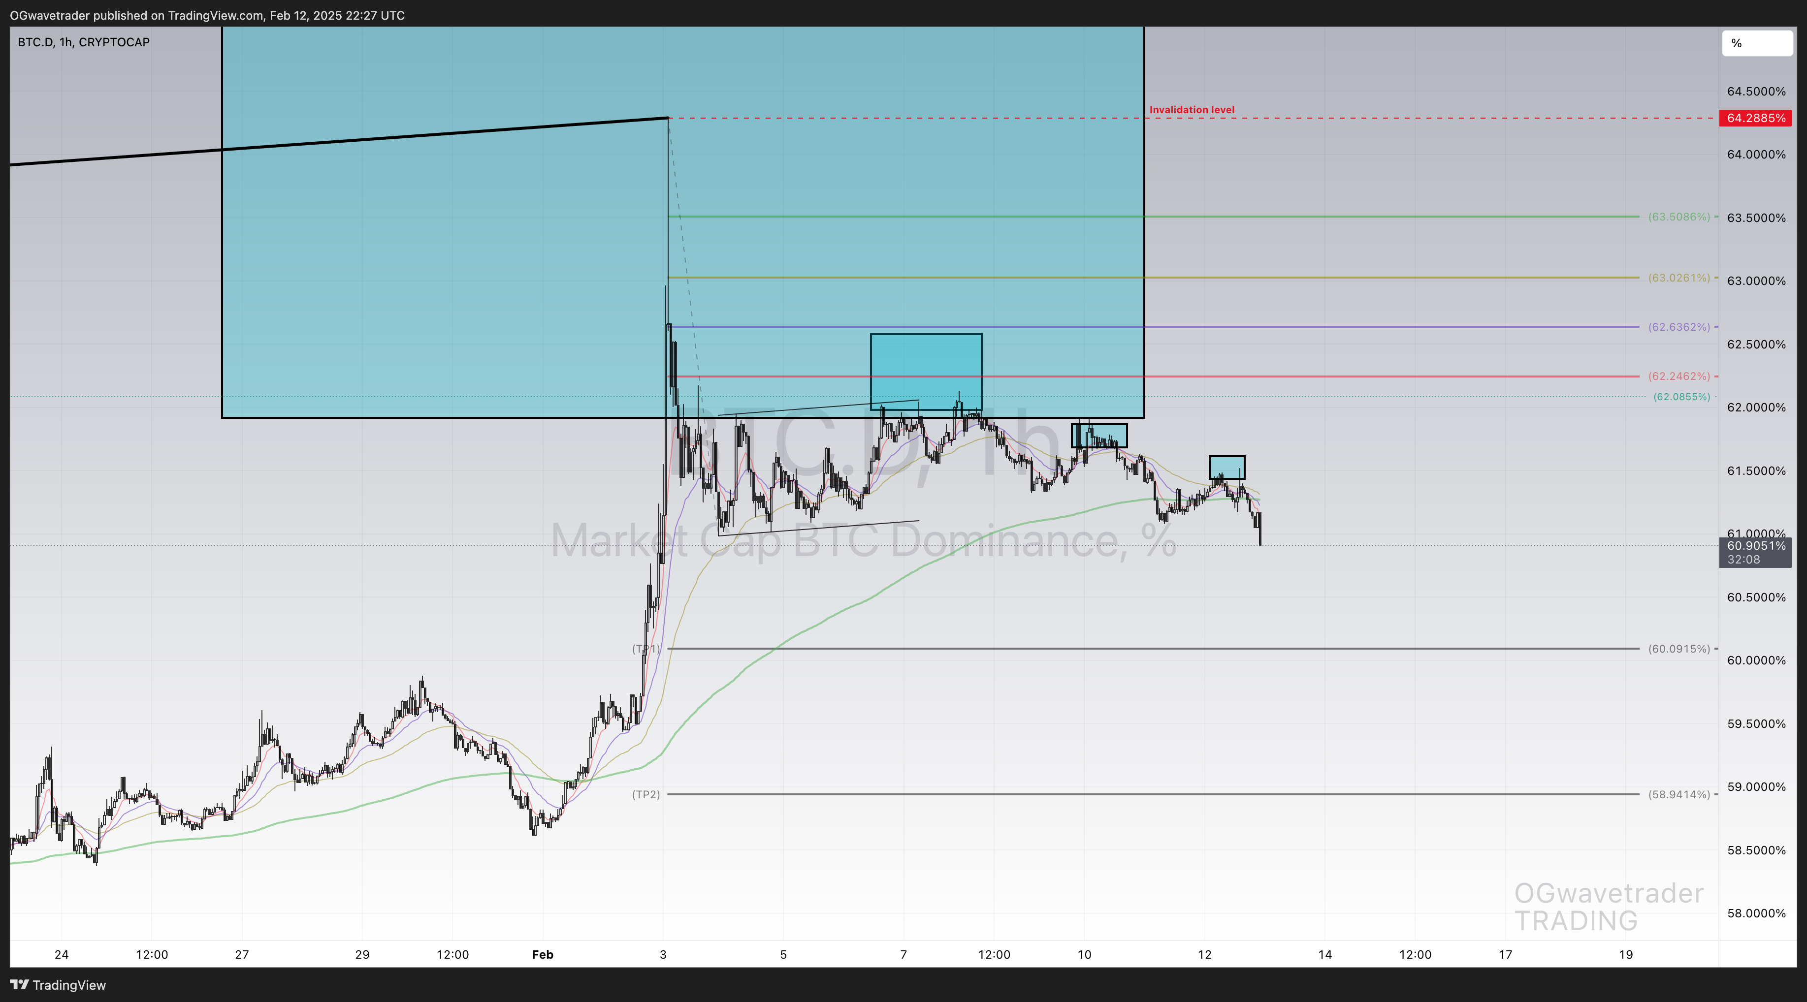Click the BTC.D, 1h, CRYPTOCAP symbol label
The image size is (1807, 1002).
click(84, 42)
